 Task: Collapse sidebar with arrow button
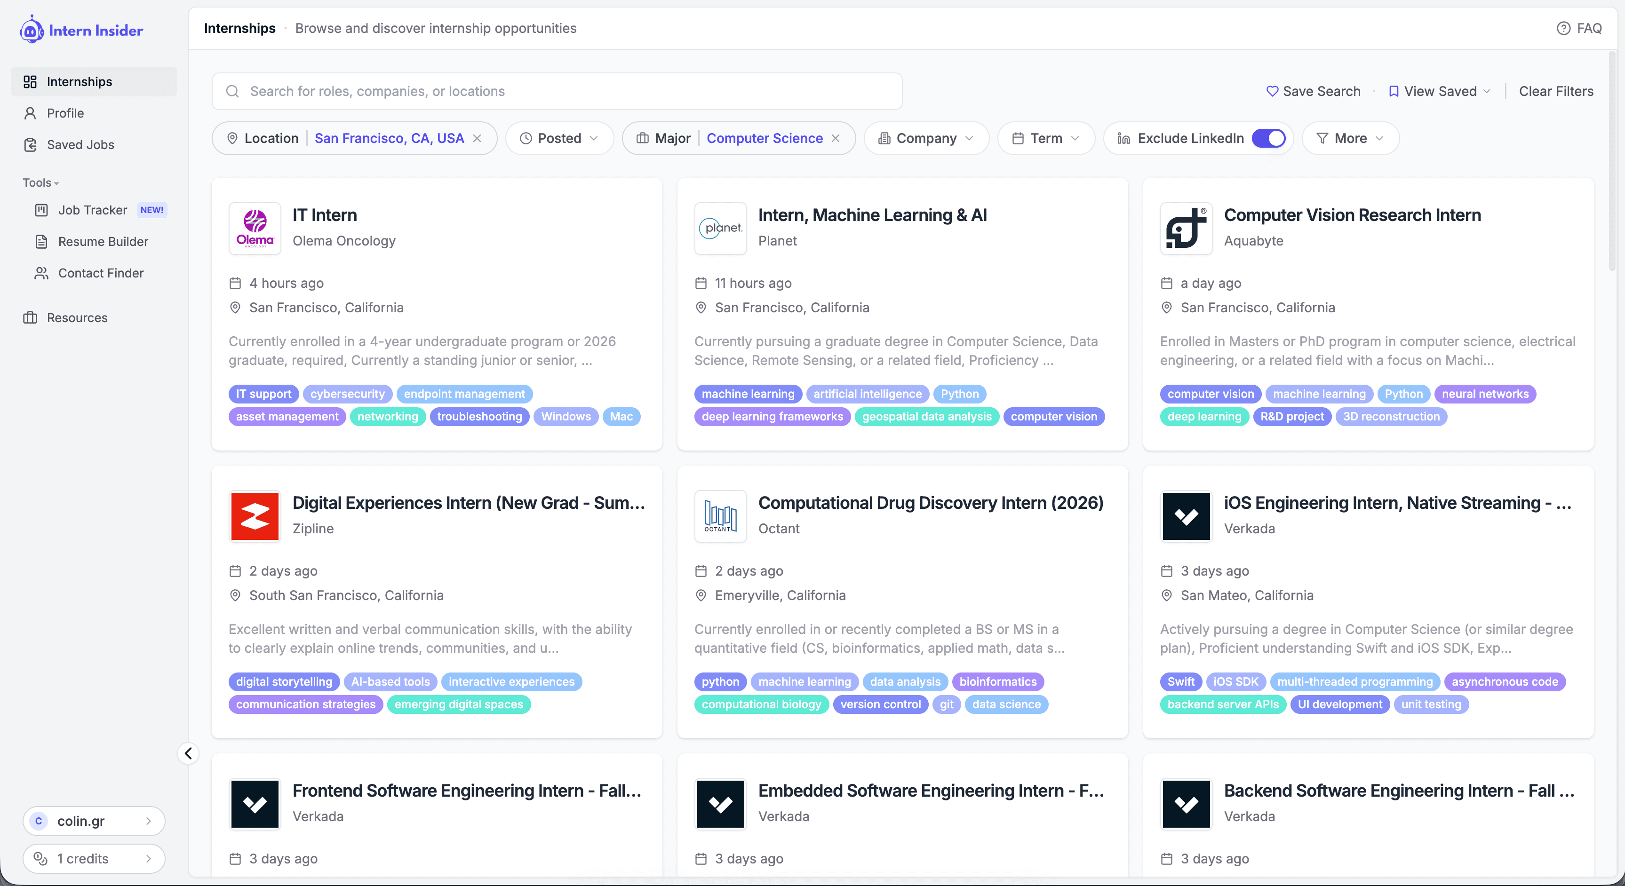click(188, 753)
